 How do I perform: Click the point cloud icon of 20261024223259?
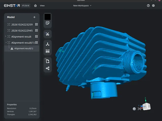pyautogui.click(x=9, y=24)
